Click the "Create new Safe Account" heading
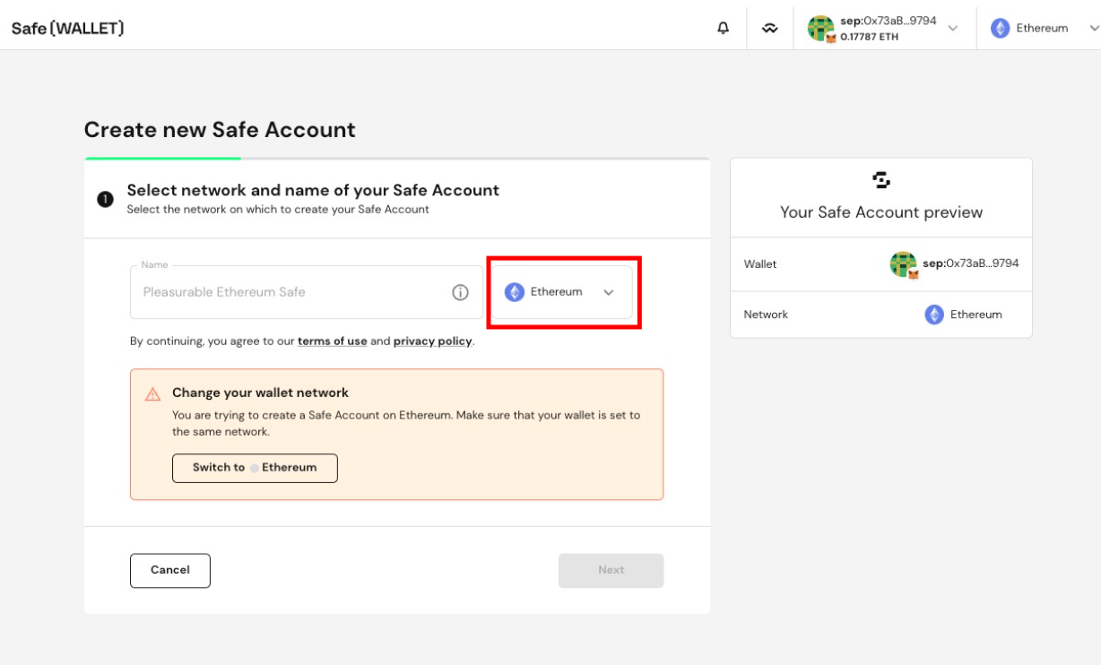The width and height of the screenshot is (1101, 665). coord(220,130)
